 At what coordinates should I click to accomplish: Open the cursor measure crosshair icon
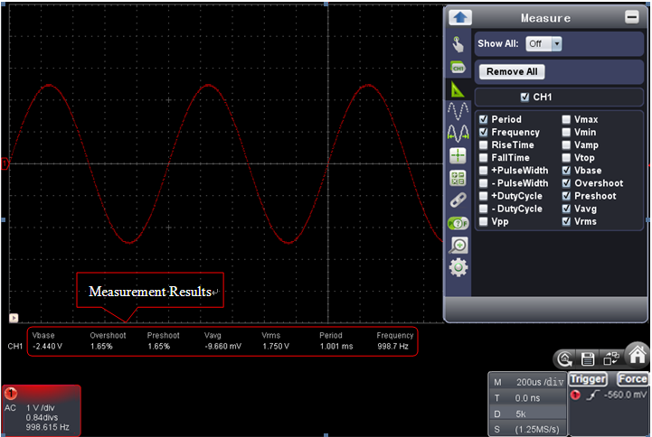click(458, 155)
